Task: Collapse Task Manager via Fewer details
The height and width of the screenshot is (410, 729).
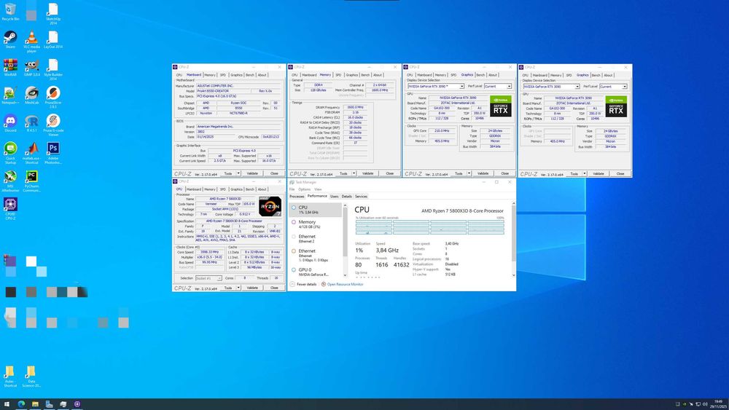Action: tap(303, 284)
